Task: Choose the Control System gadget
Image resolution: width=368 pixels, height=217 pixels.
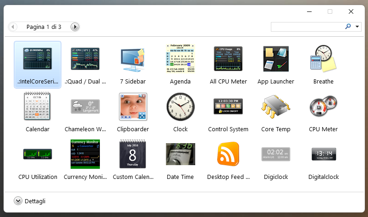Action: coord(228,106)
